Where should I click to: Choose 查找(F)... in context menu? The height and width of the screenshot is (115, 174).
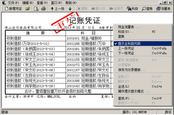tap(143, 98)
